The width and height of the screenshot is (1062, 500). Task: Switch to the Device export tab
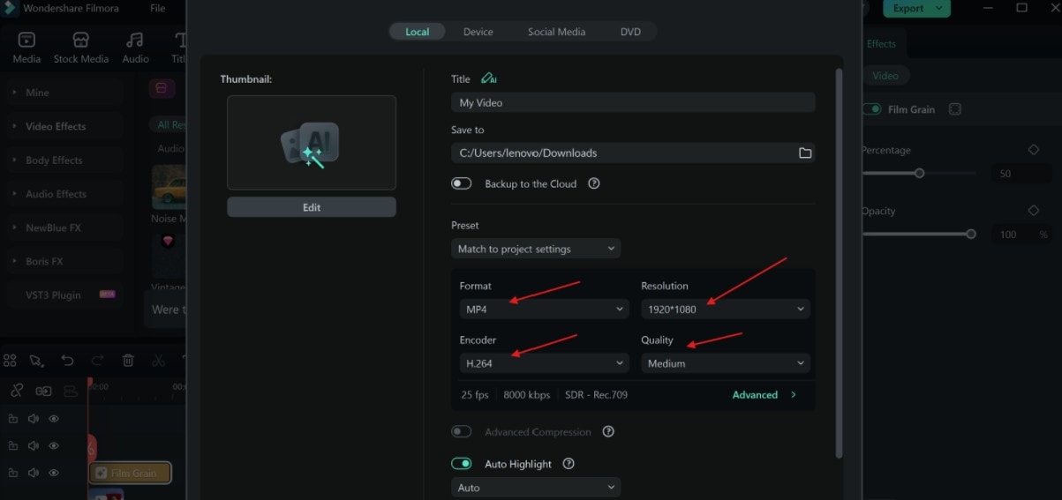pyautogui.click(x=478, y=32)
